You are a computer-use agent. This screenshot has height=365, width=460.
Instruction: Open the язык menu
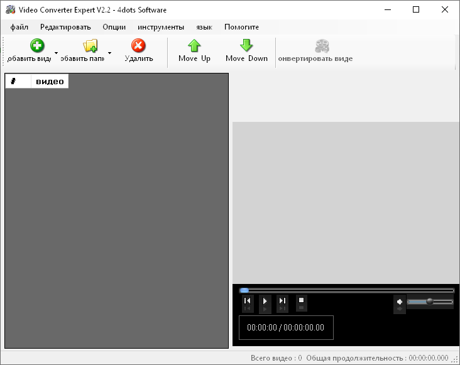coord(204,27)
